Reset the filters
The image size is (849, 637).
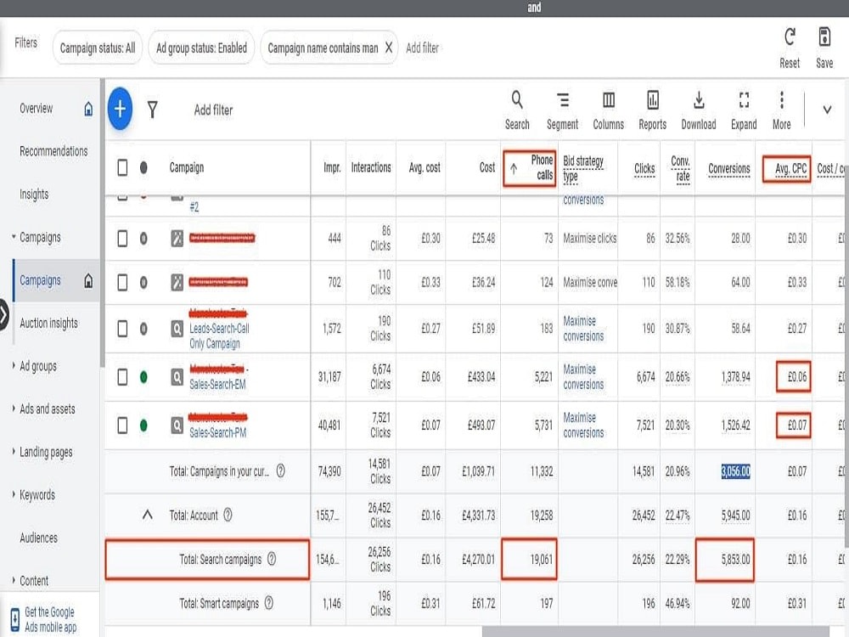point(790,48)
